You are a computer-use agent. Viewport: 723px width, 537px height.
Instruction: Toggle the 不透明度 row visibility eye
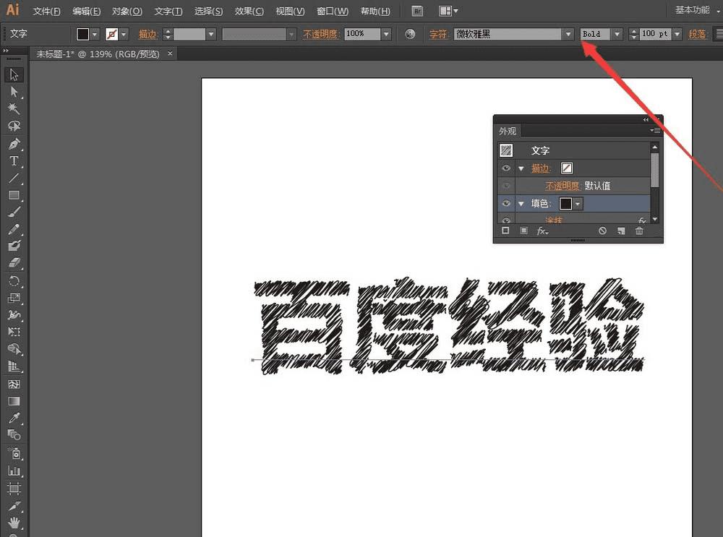[x=506, y=186]
